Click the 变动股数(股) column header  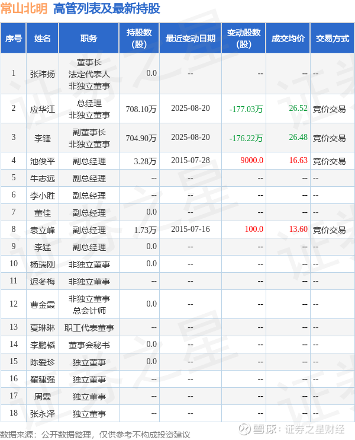pyautogui.click(x=244, y=38)
